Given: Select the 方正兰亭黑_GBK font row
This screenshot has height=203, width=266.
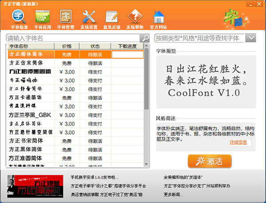Looking at the screenshot, I should click(76, 115).
